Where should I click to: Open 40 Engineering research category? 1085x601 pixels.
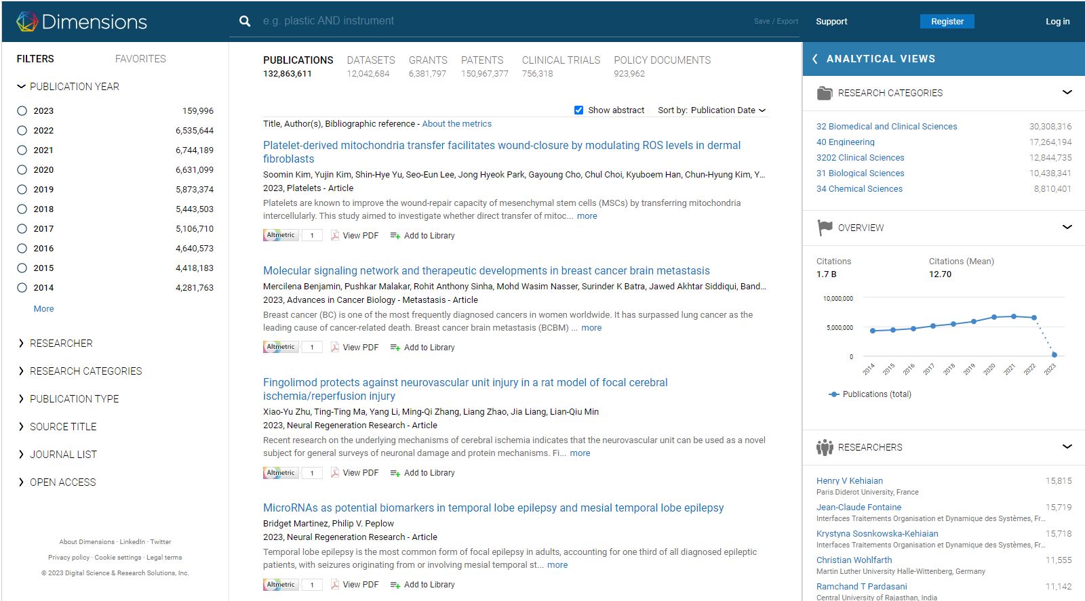coord(845,142)
